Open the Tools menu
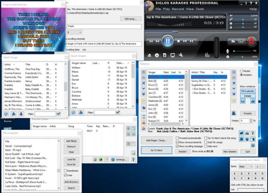268x193 pixels. coord(200,9)
